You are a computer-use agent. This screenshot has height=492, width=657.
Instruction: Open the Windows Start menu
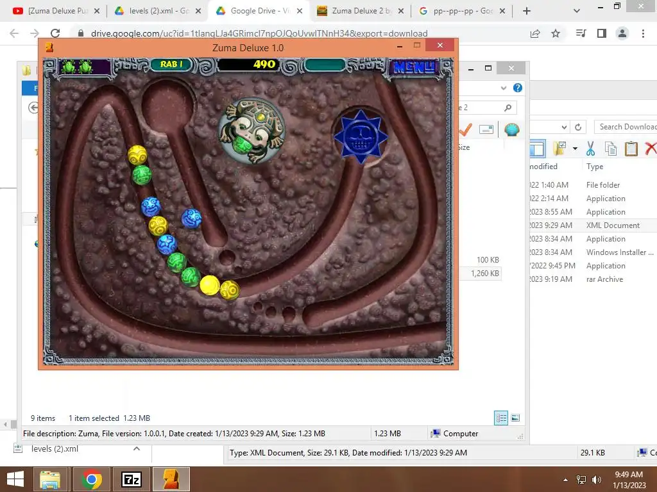point(15,479)
